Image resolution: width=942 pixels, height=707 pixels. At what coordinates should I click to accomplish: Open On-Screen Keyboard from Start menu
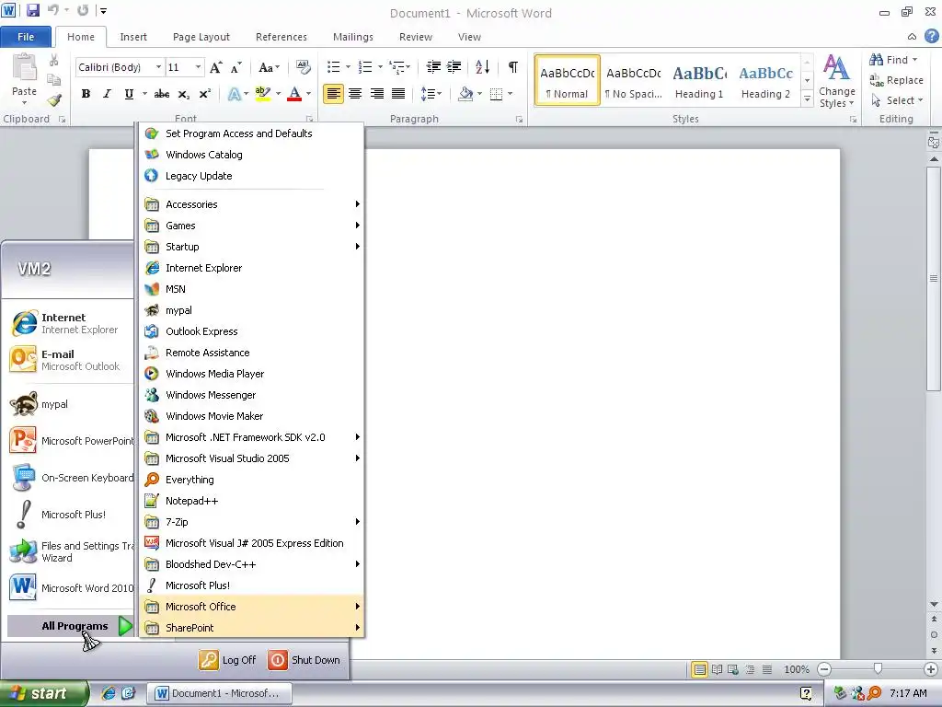click(x=71, y=478)
